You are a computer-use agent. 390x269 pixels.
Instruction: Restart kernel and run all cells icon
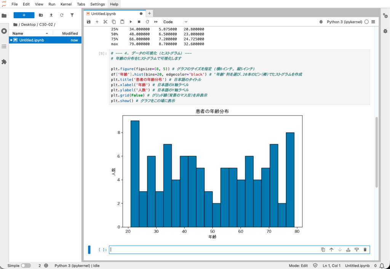(x=156, y=22)
